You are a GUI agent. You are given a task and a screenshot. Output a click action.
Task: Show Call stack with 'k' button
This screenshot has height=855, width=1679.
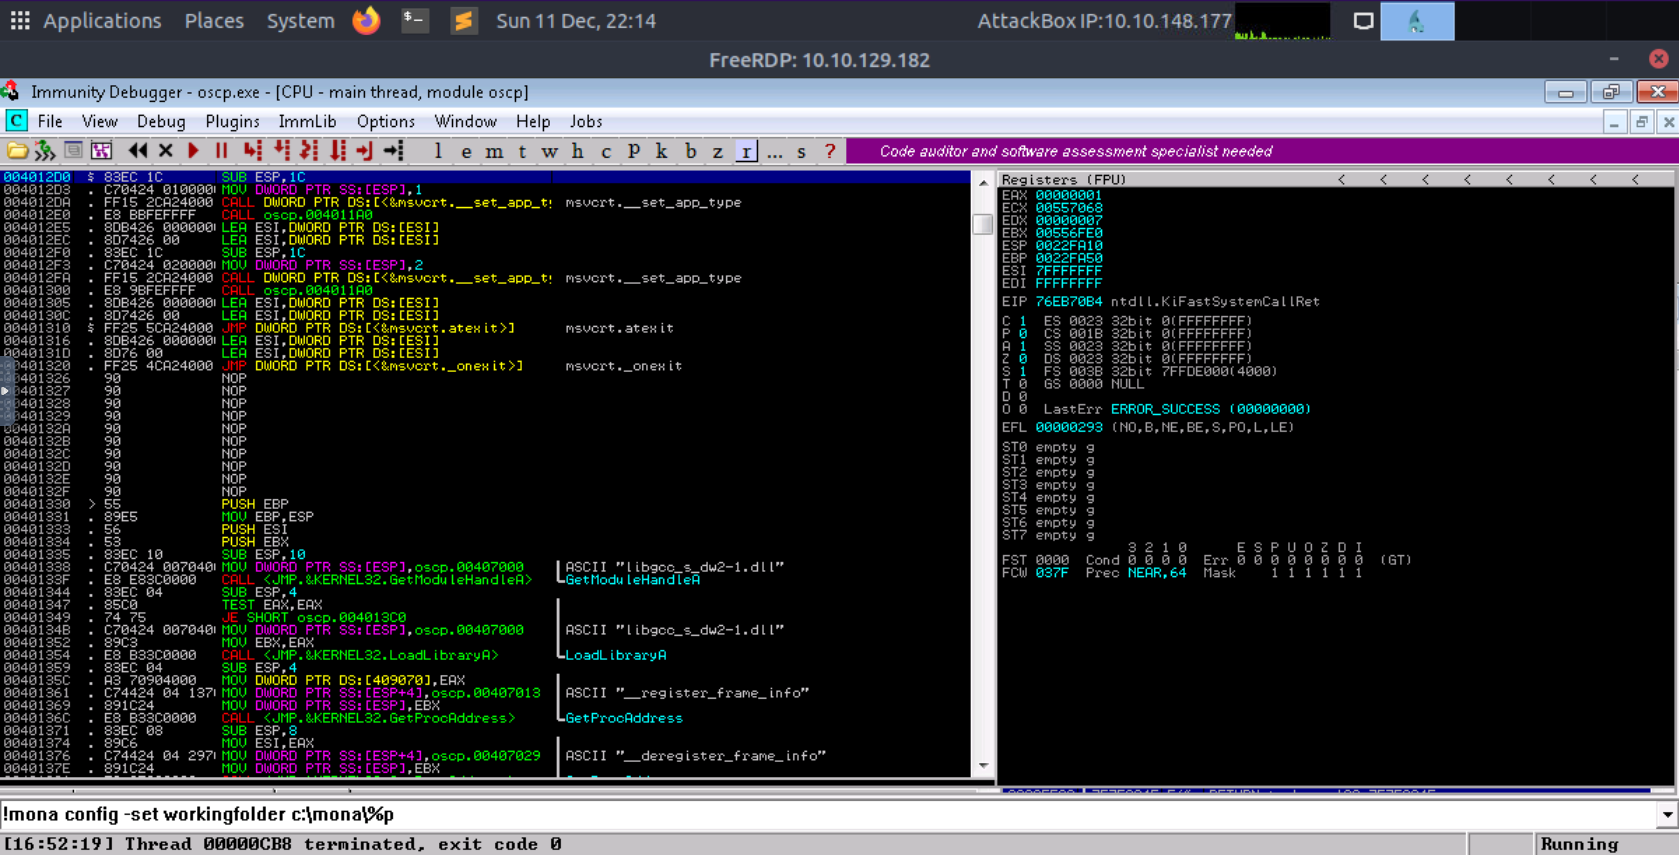[x=662, y=151]
